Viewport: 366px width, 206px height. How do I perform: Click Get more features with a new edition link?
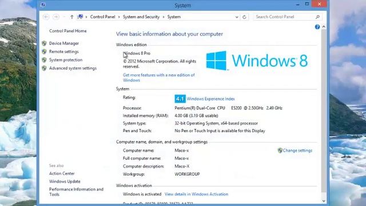pyautogui.click(x=159, y=78)
